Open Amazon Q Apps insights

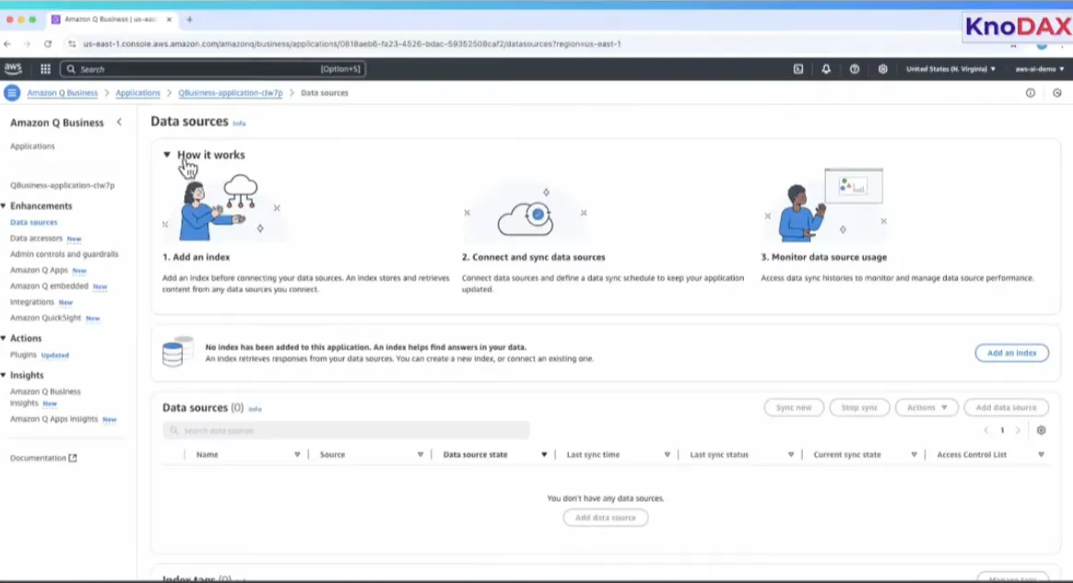coord(54,419)
